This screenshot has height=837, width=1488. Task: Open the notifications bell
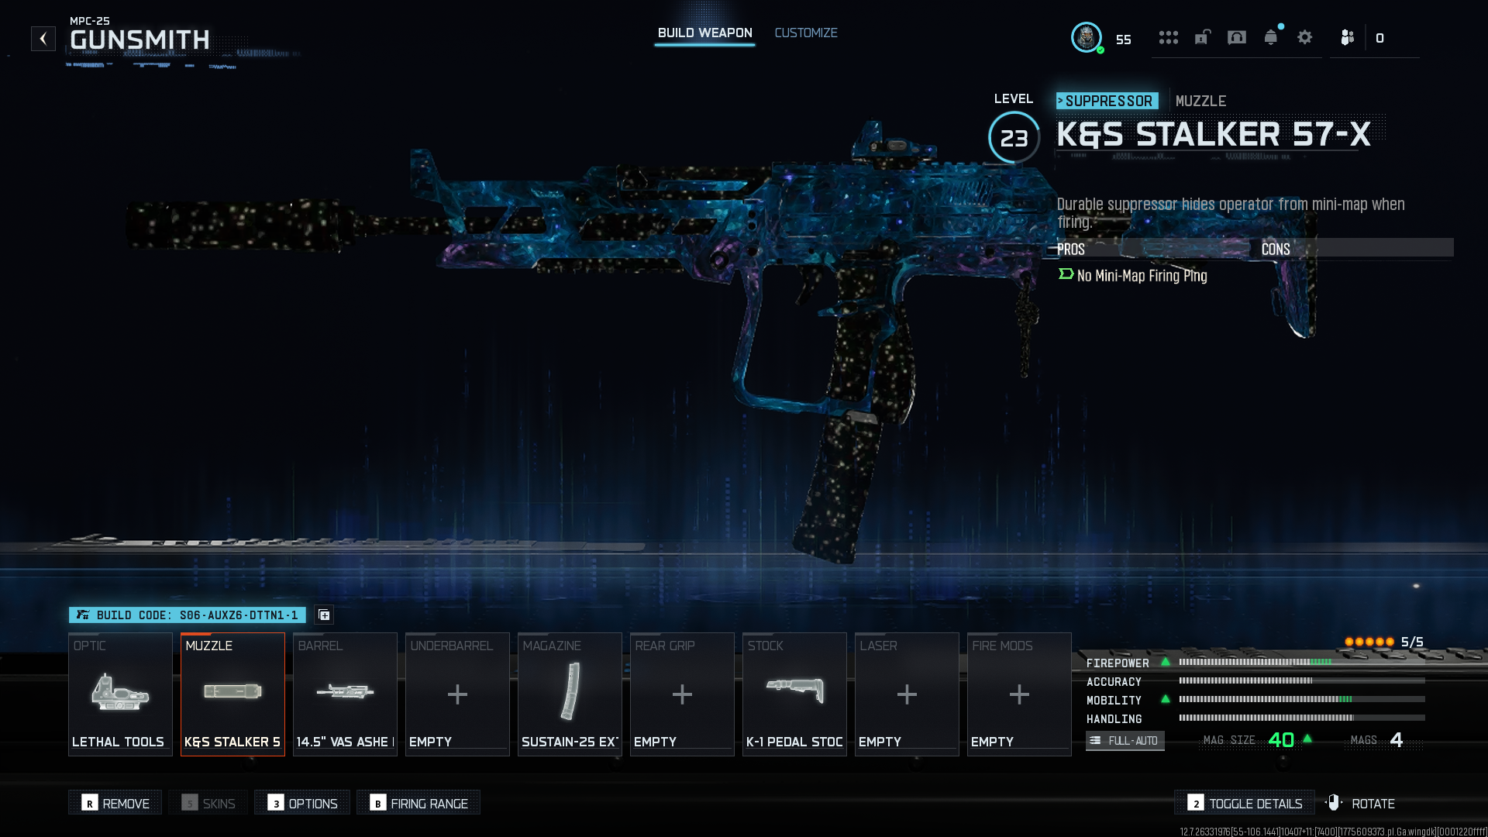(x=1271, y=37)
